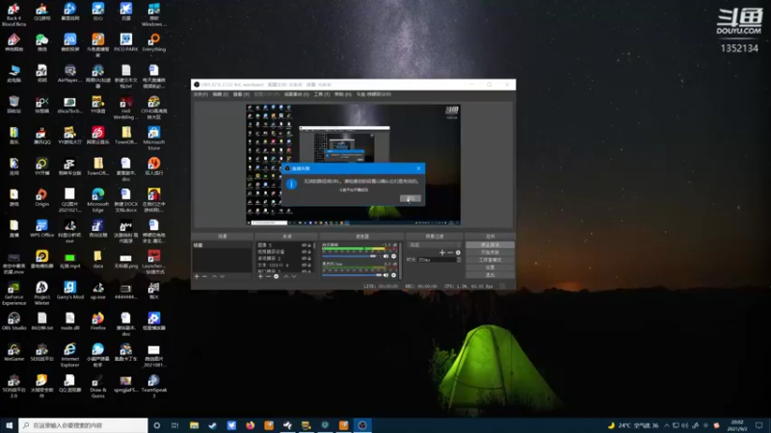771x433 pixels.
Task: Move scene down with arrow icon
Action: 223,276
